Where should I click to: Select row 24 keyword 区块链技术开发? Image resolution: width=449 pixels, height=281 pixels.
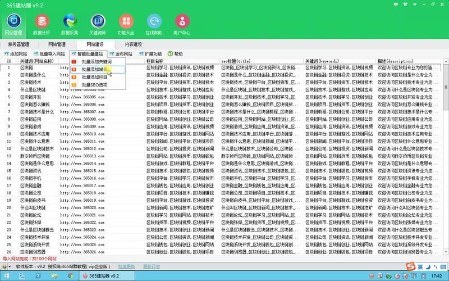click(x=35, y=237)
